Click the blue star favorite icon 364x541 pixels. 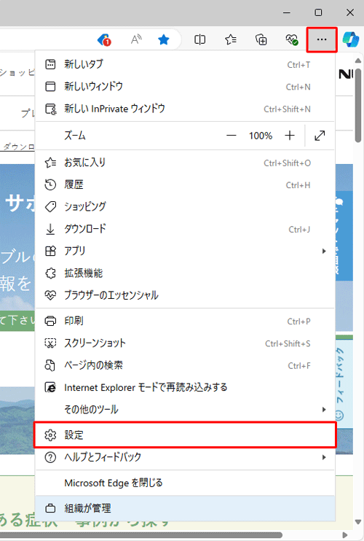point(164,39)
